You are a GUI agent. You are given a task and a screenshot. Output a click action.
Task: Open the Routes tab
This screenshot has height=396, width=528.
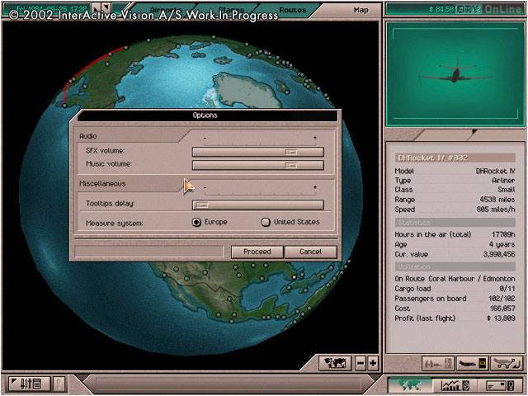[293, 10]
